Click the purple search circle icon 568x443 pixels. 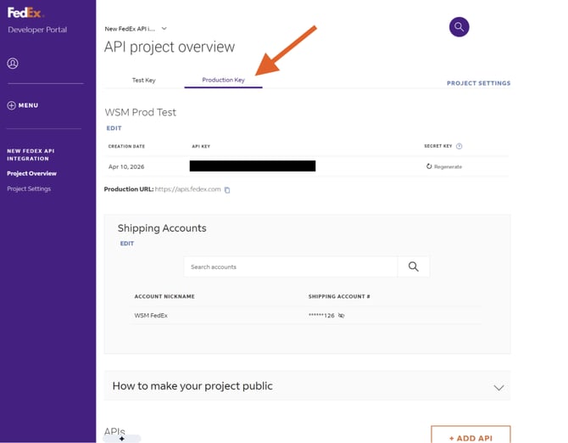click(x=459, y=27)
